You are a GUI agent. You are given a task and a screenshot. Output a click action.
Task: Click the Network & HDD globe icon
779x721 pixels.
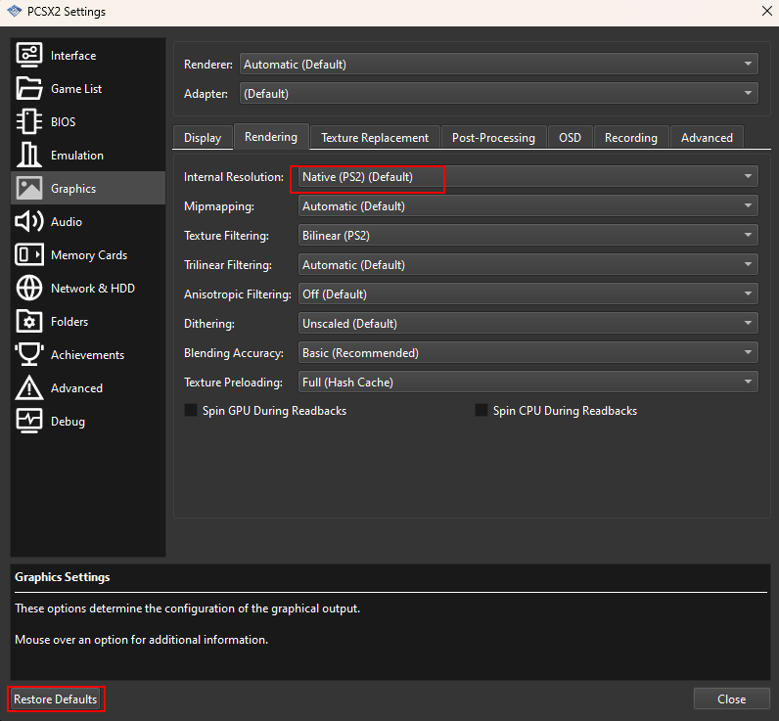(29, 288)
